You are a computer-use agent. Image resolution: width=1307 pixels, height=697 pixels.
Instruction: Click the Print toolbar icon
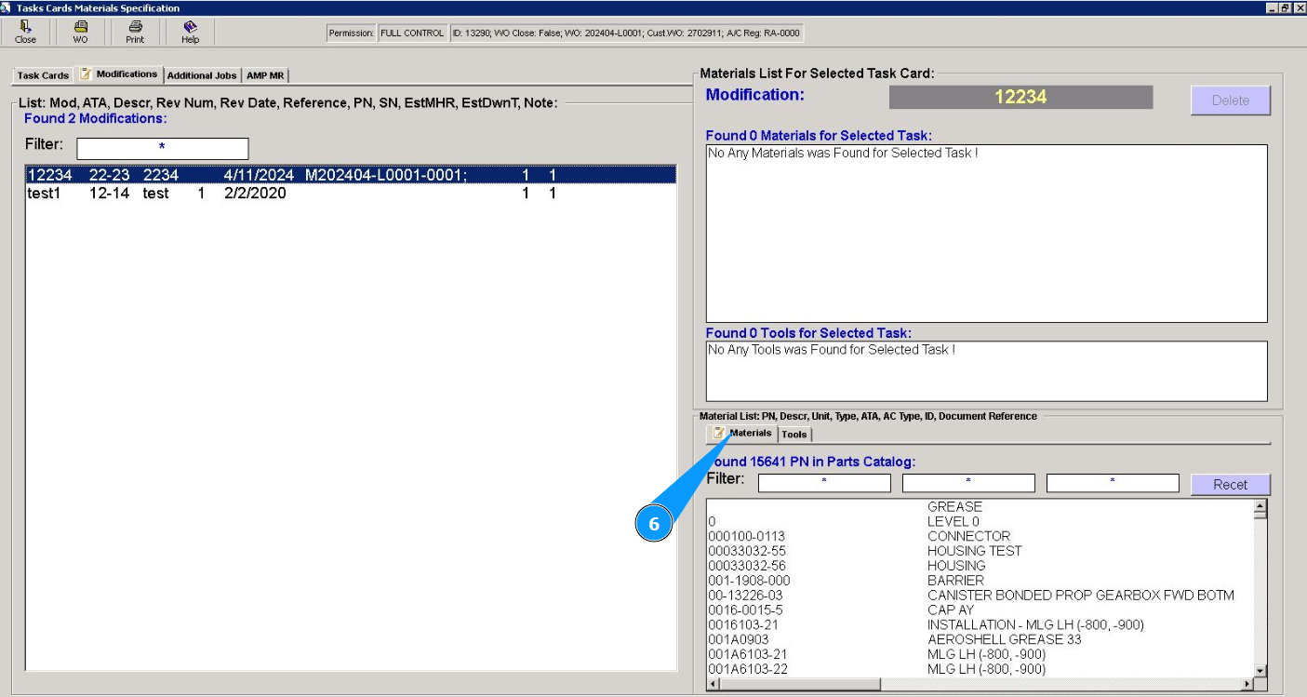[x=135, y=32]
